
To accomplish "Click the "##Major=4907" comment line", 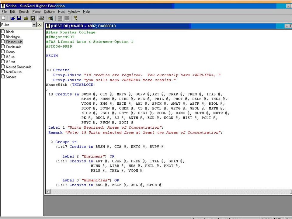I will [x=60, y=37].
